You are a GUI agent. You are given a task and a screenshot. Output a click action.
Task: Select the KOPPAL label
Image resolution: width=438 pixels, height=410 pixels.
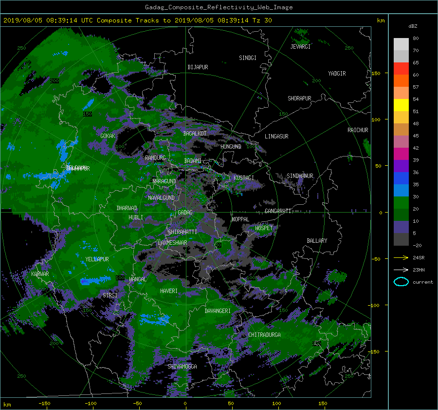click(240, 219)
